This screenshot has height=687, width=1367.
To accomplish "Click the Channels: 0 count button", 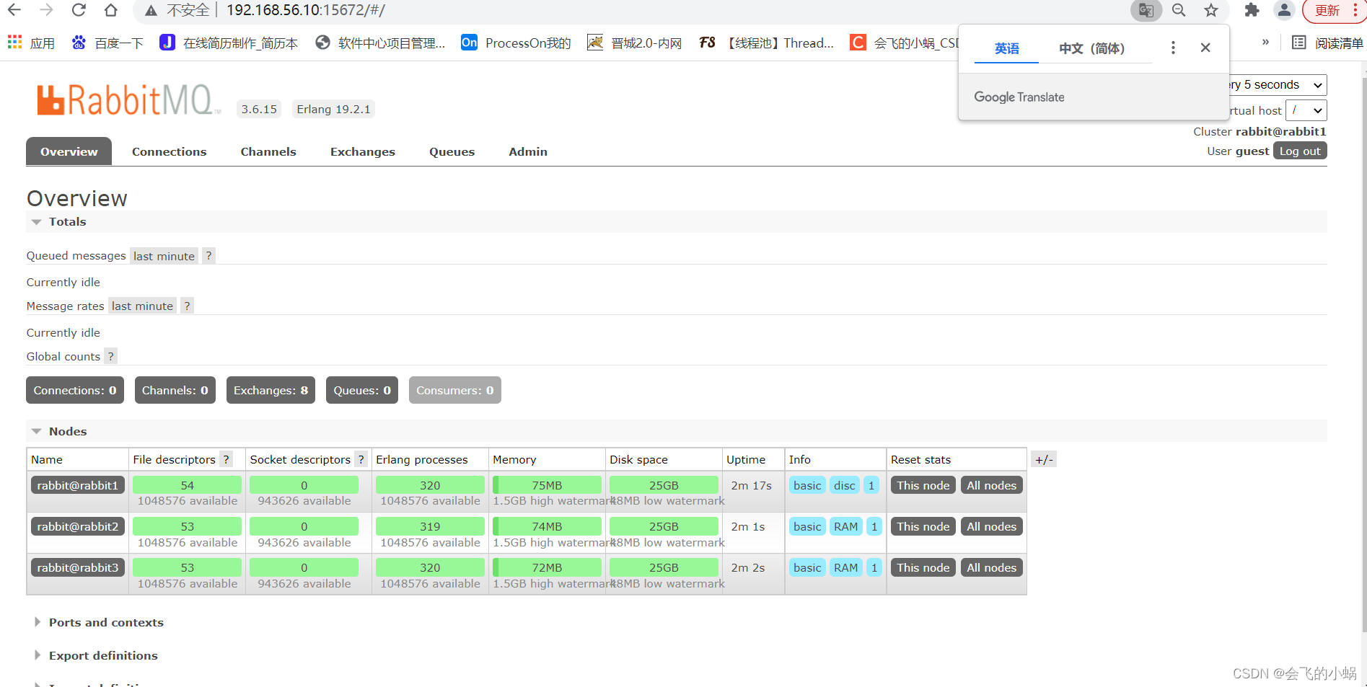I will pos(175,390).
